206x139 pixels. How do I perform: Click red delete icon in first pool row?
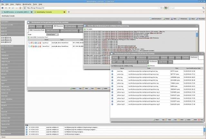point(40,43)
